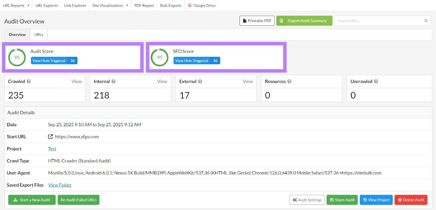Image resolution: width=436 pixels, height=210 pixels.
Task: Click the Resources help question mark icon
Action: point(289,81)
